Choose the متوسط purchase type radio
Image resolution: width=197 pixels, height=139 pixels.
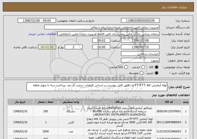coord(141,73)
